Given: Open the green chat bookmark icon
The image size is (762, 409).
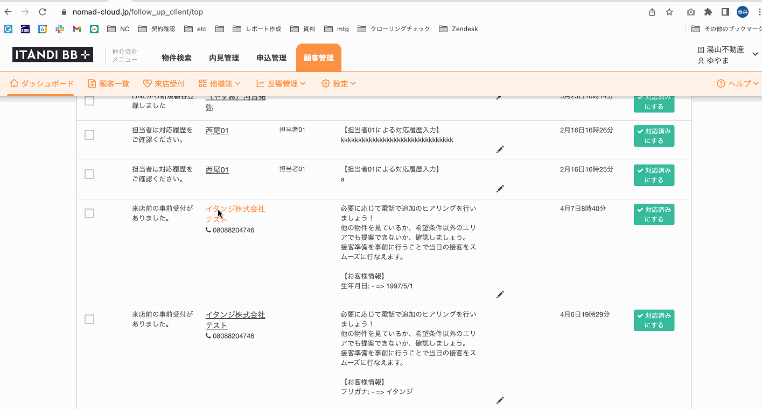Looking at the screenshot, I should [94, 29].
